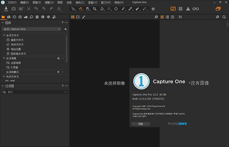Open the Metadata info tool tab
Image resolution: width=229 pixels, height=147 pixels.
(43, 17)
